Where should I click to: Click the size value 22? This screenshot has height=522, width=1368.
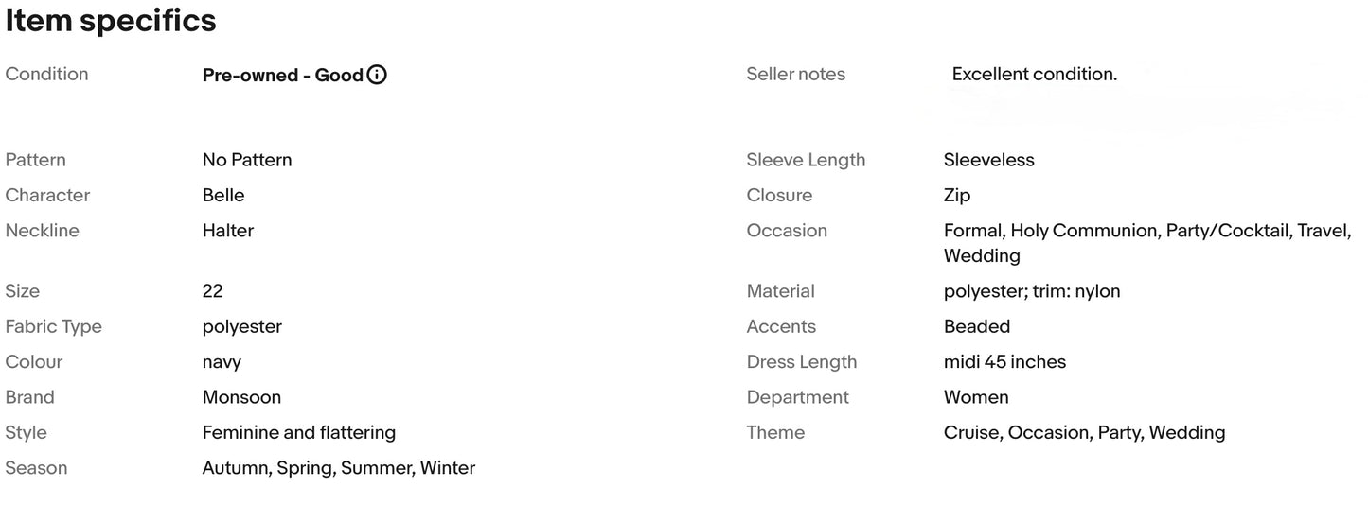(x=212, y=290)
